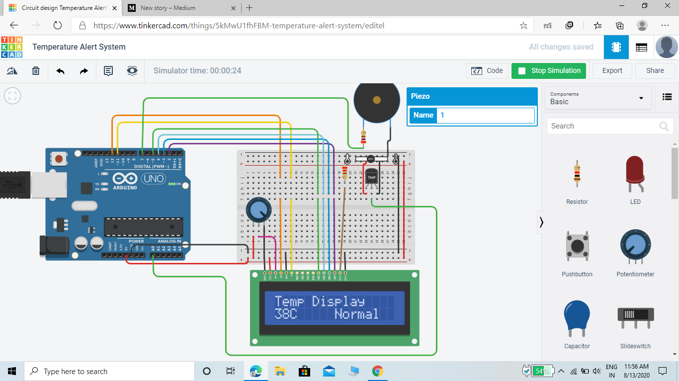Screen dimensions: 679x381
Task: Click the Undo icon
Action: 59,70
